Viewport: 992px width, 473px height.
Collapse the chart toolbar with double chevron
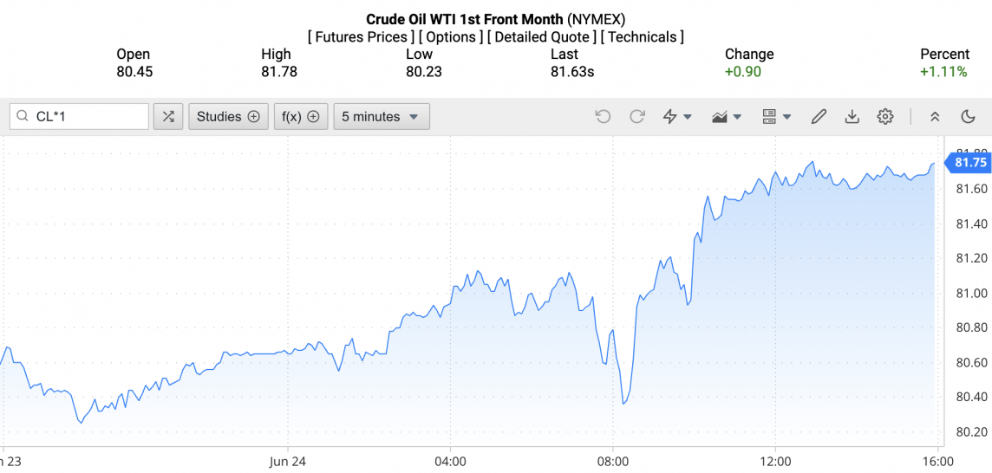pyautogui.click(x=935, y=117)
